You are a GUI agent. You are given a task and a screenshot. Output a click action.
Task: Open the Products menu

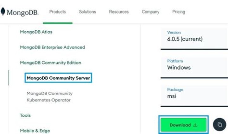coord(58,12)
